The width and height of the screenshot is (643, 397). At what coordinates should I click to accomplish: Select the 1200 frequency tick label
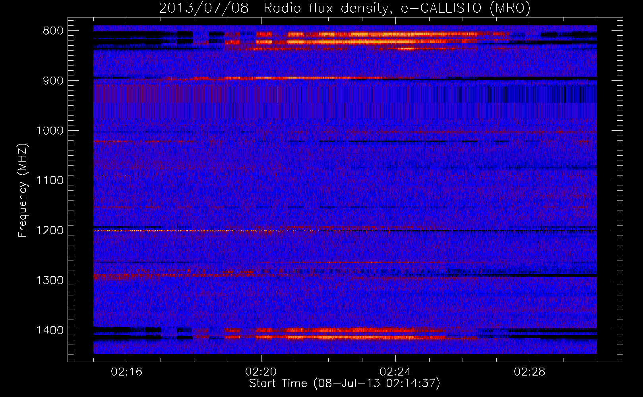50,231
